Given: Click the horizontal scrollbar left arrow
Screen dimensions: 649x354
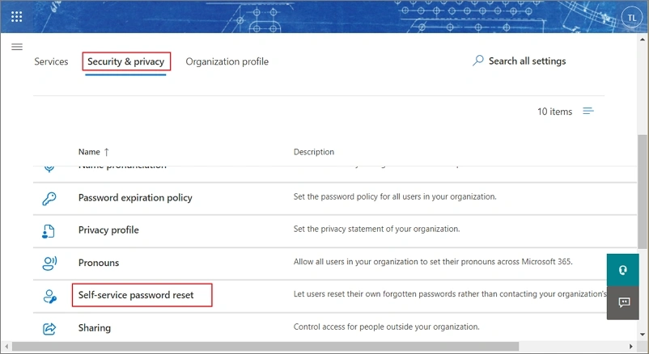Looking at the screenshot, I should tap(6, 346).
